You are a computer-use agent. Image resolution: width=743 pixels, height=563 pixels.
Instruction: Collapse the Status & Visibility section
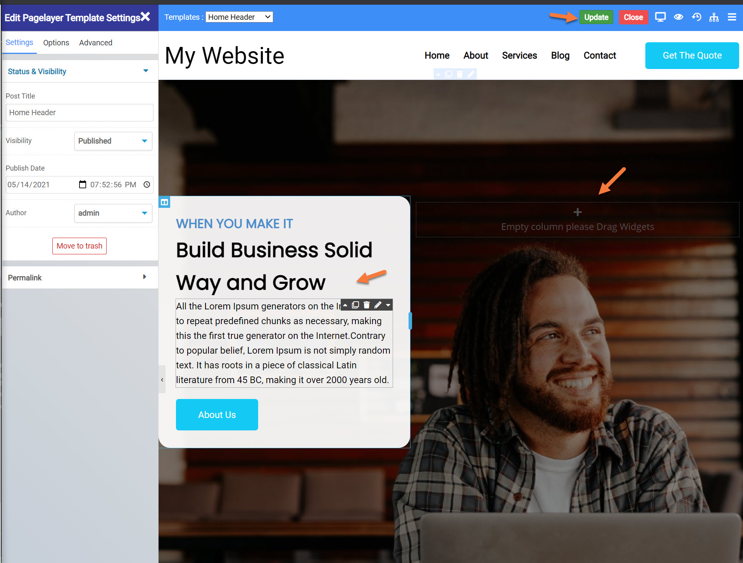point(80,71)
